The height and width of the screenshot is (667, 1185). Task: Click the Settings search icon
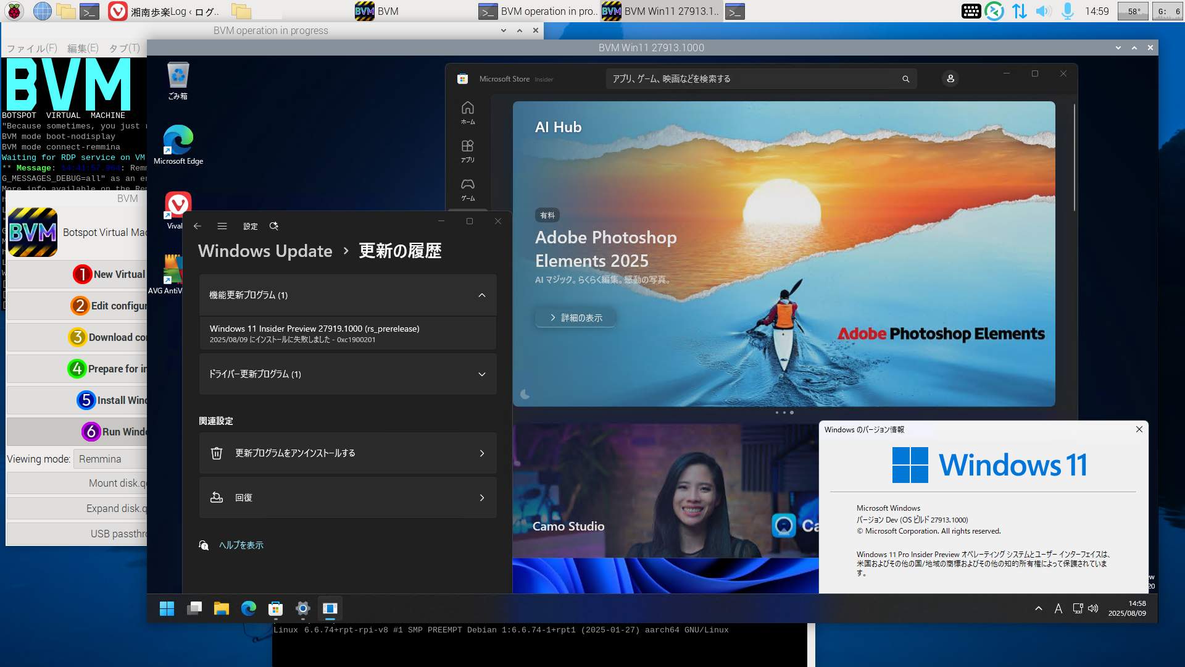(274, 226)
